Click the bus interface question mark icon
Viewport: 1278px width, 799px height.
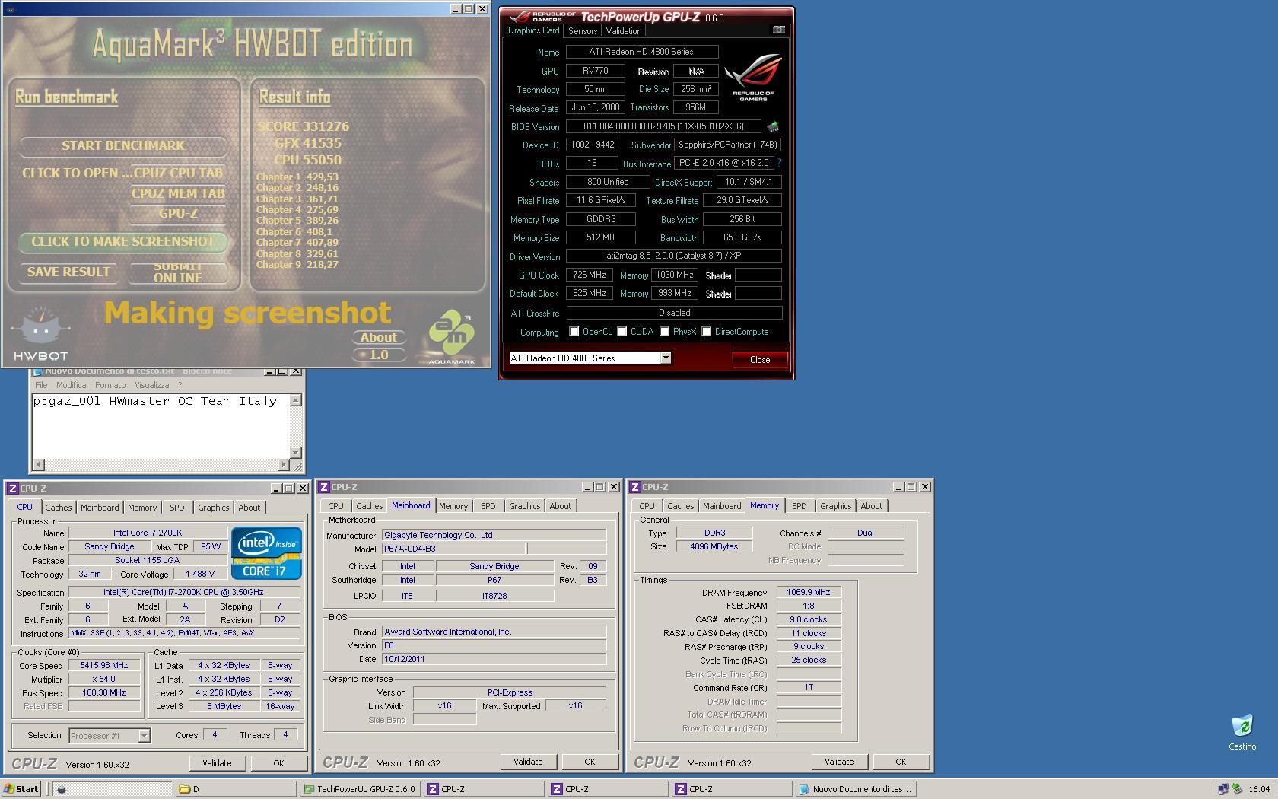779,163
